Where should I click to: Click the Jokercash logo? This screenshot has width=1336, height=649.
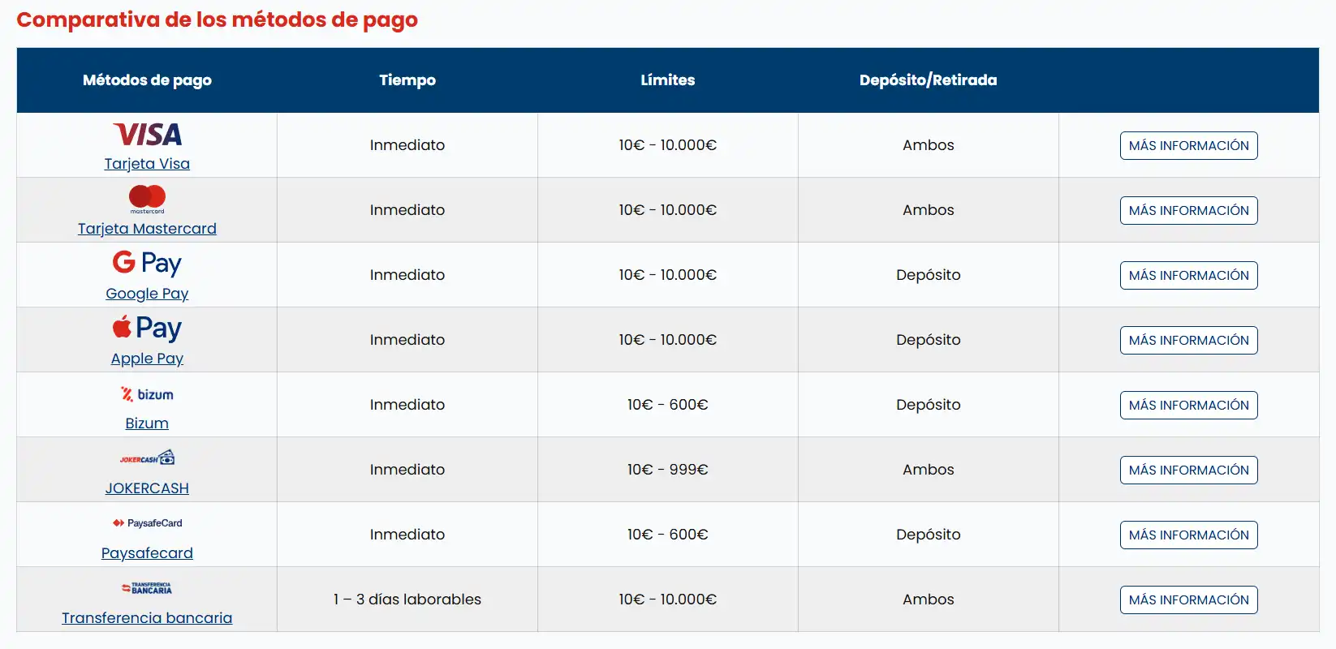point(147,458)
